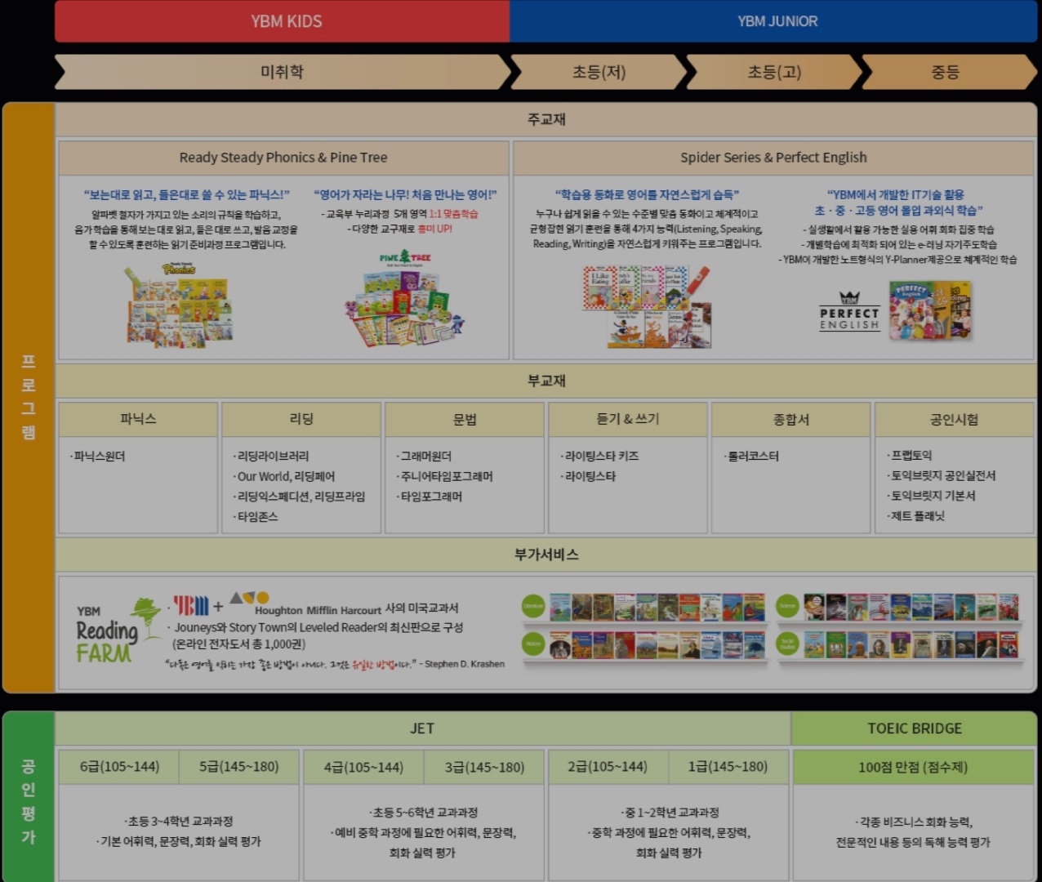Click the 주니어타임포그래머 item
1042x882 pixels.
point(445,476)
